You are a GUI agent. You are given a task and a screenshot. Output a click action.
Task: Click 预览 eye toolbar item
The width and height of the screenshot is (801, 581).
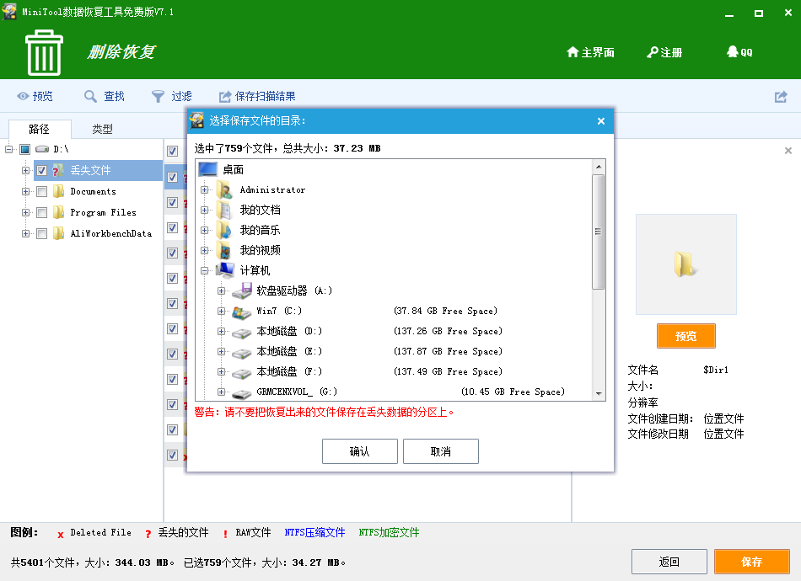click(35, 96)
